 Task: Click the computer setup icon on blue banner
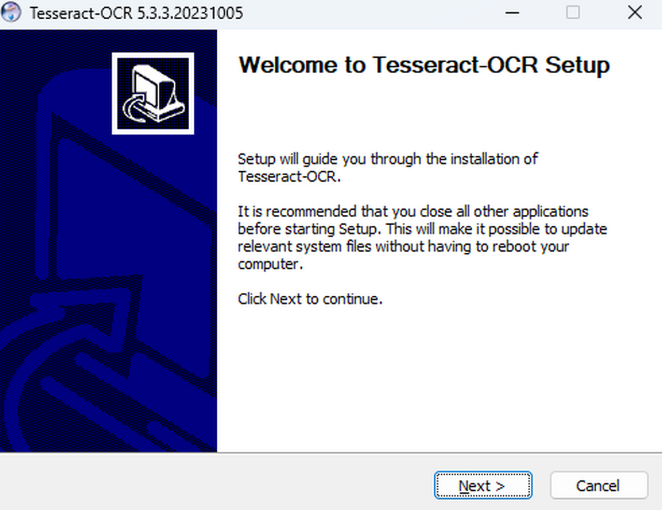click(153, 93)
